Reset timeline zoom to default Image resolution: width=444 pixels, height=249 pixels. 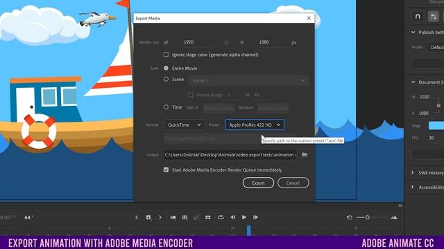(350, 217)
